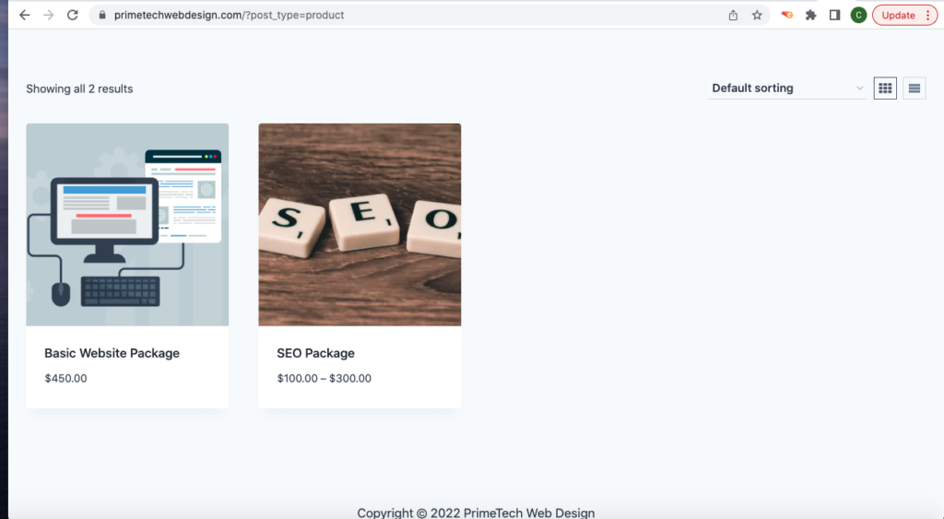944x519 pixels.
Task: Click the Basic Website Package computer image
Action: pos(127,225)
